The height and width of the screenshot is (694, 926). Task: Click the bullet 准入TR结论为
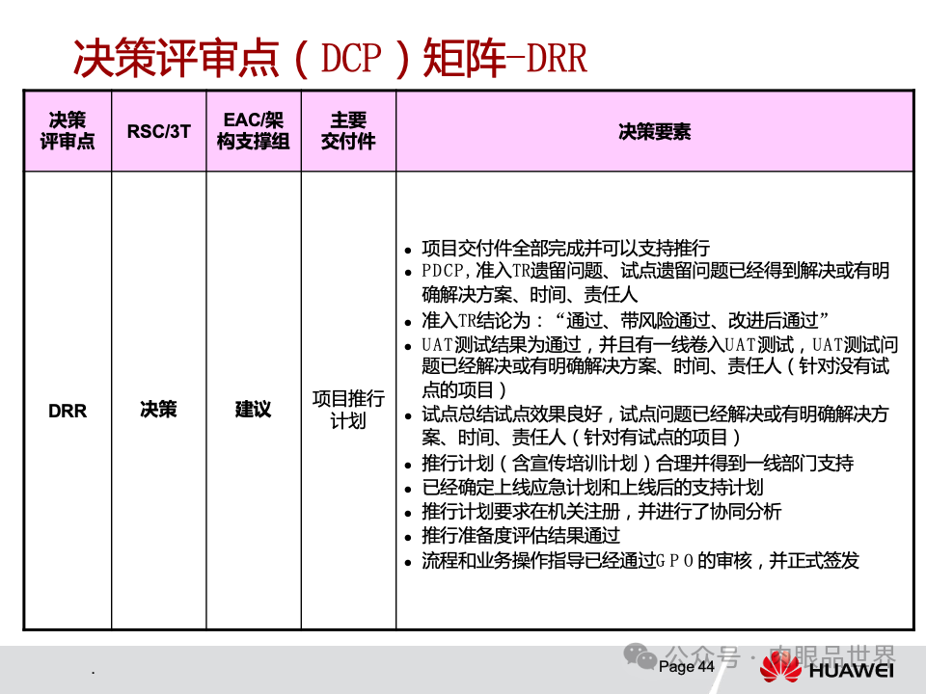click(x=625, y=320)
